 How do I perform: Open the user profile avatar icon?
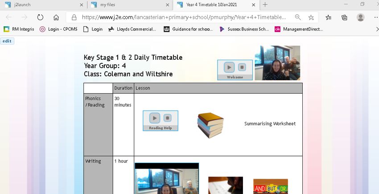(360, 17)
